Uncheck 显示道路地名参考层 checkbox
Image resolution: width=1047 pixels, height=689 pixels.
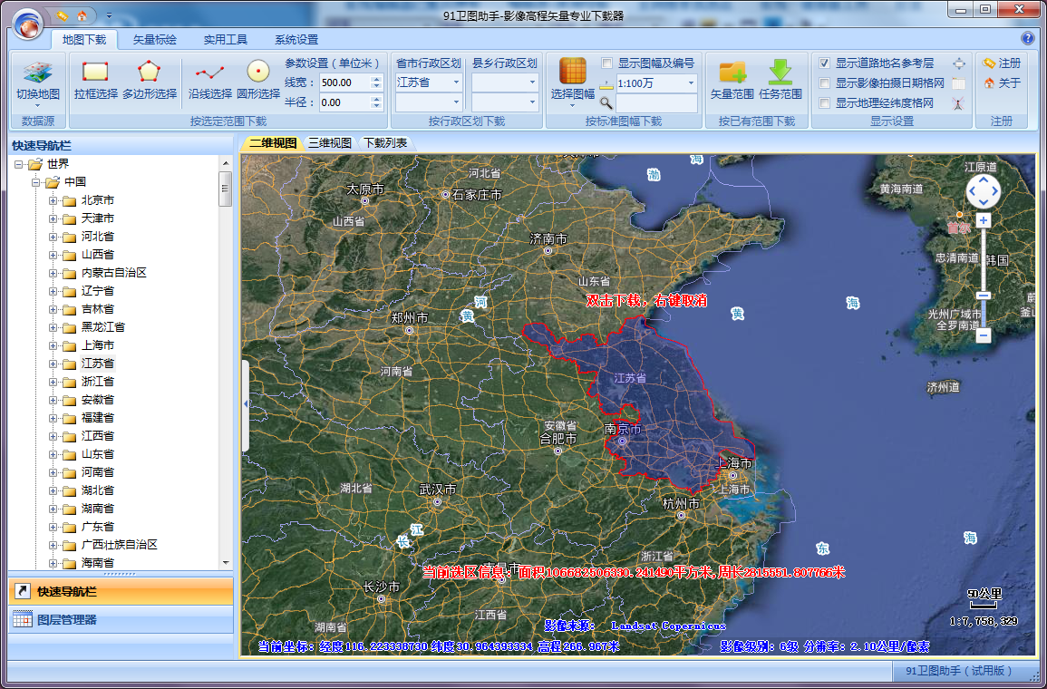(824, 63)
